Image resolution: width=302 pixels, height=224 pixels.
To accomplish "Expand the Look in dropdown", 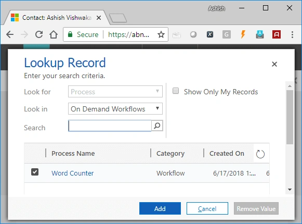I will pos(115,109).
